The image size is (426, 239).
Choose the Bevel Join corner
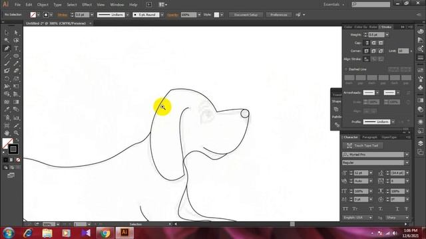point(381,51)
